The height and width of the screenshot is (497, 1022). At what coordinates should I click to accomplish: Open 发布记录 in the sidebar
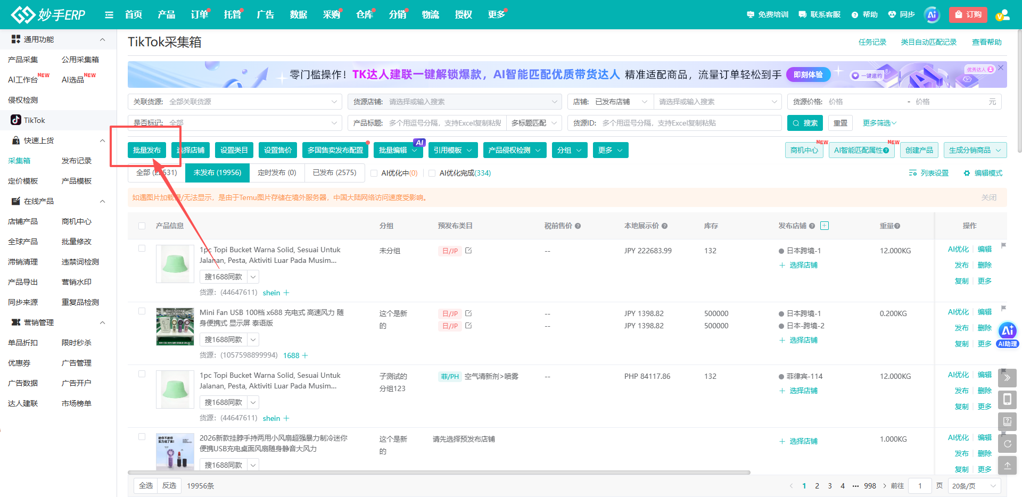[77, 161]
